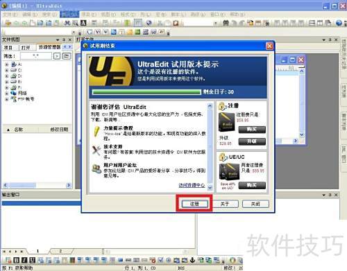Open the 文件视图 panel dropdown arrow
This screenshot has width=347, height=271.
coord(58,40)
